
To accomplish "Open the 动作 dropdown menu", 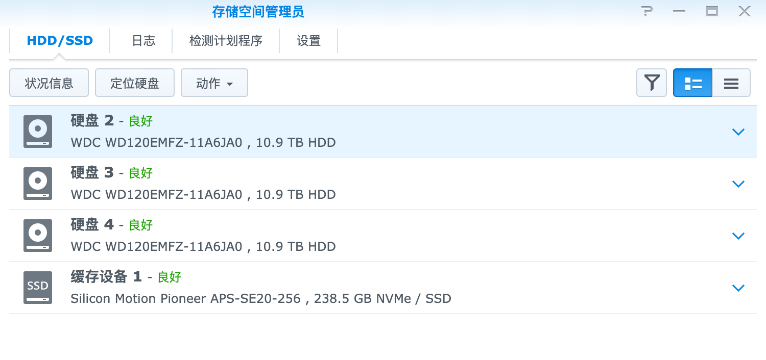I will 214,83.
